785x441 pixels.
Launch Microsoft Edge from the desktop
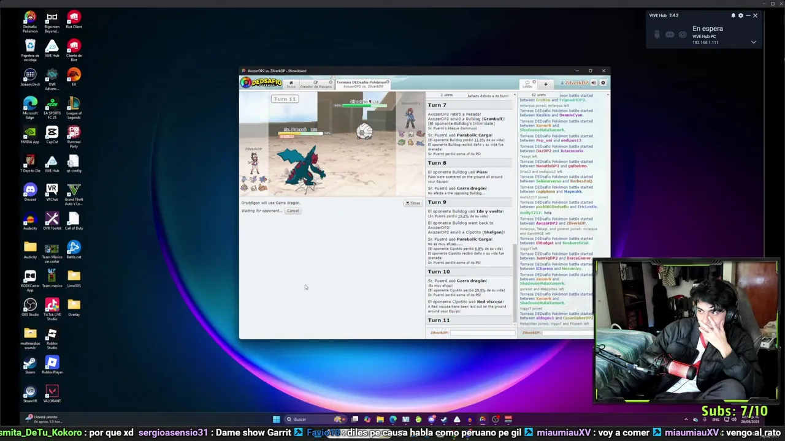[x=30, y=107]
